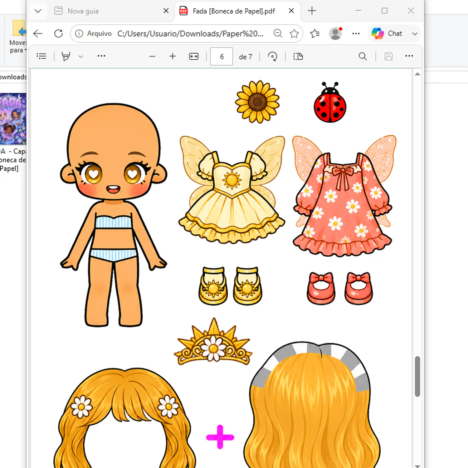Click the page number field showing 6

click(x=222, y=56)
